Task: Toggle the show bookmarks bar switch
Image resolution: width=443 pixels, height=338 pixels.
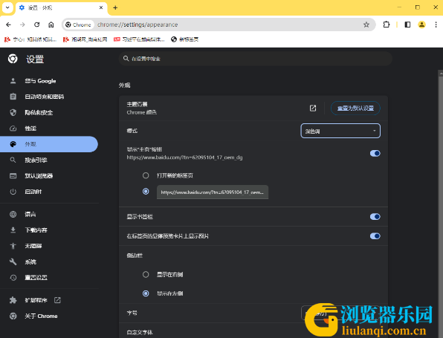Action: [375, 217]
